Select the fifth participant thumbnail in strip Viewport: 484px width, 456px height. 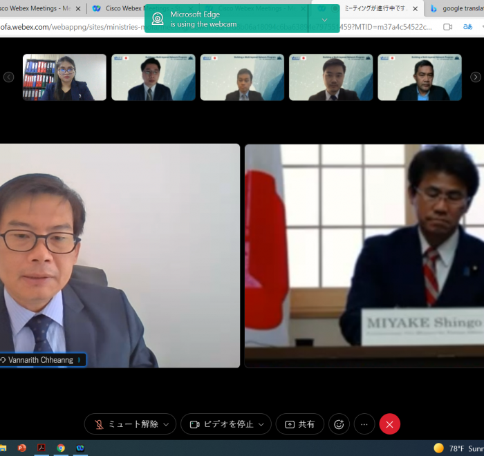point(419,77)
